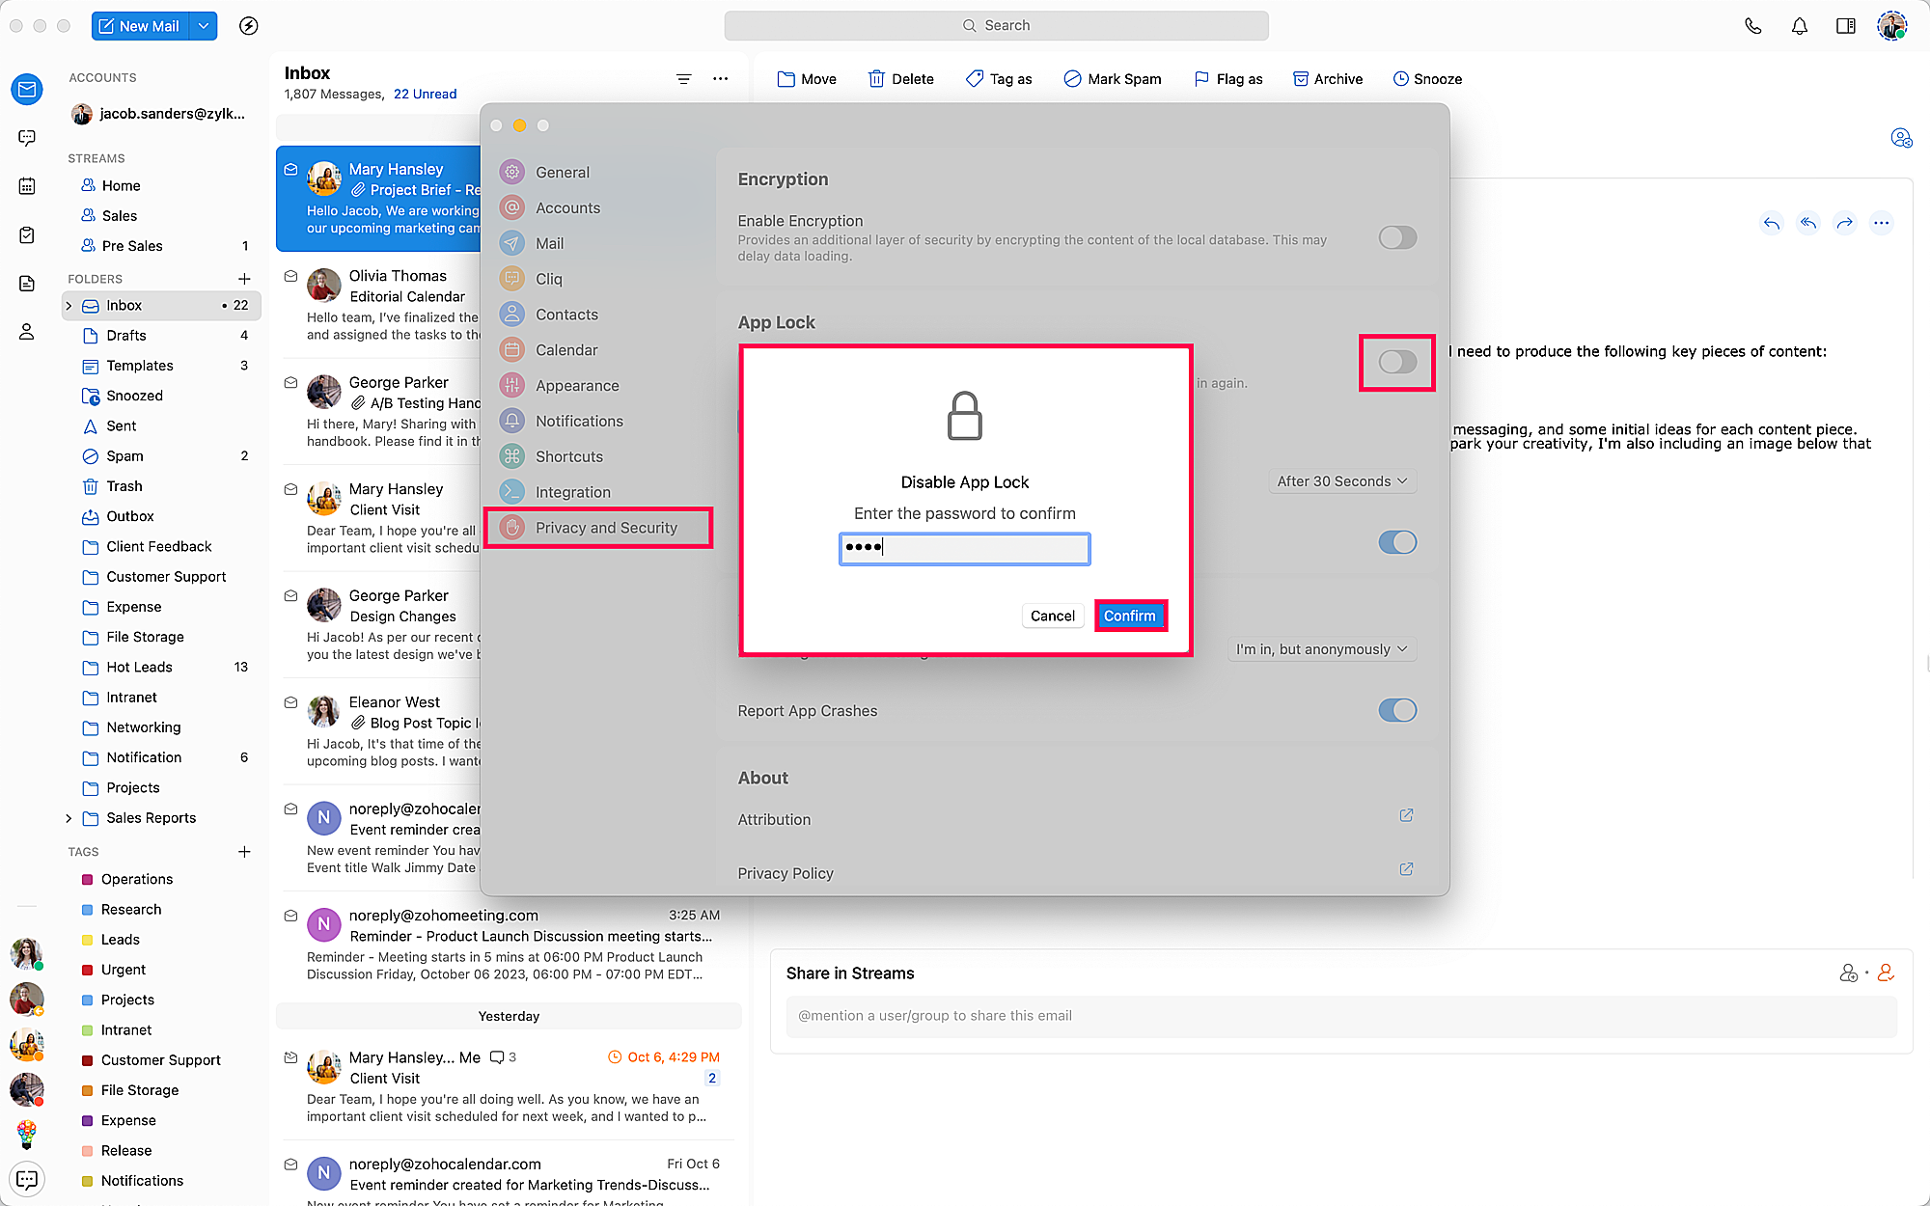Expand the Sales Reports folder
The width and height of the screenshot is (1930, 1206).
69,818
